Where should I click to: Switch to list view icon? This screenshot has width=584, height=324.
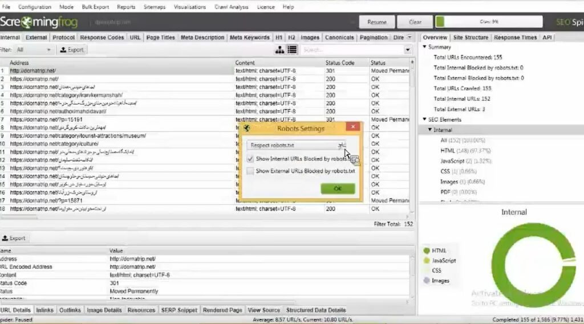coord(293,50)
